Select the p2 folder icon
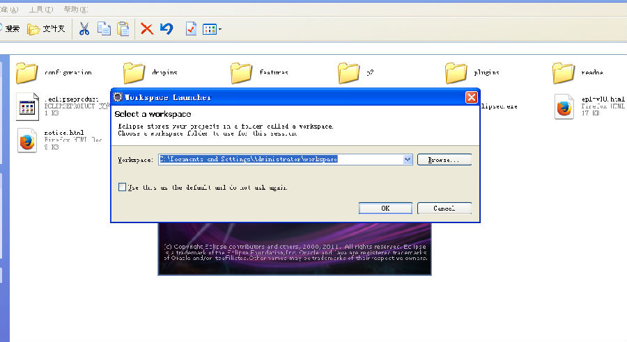This screenshot has height=342, width=627. click(x=348, y=72)
